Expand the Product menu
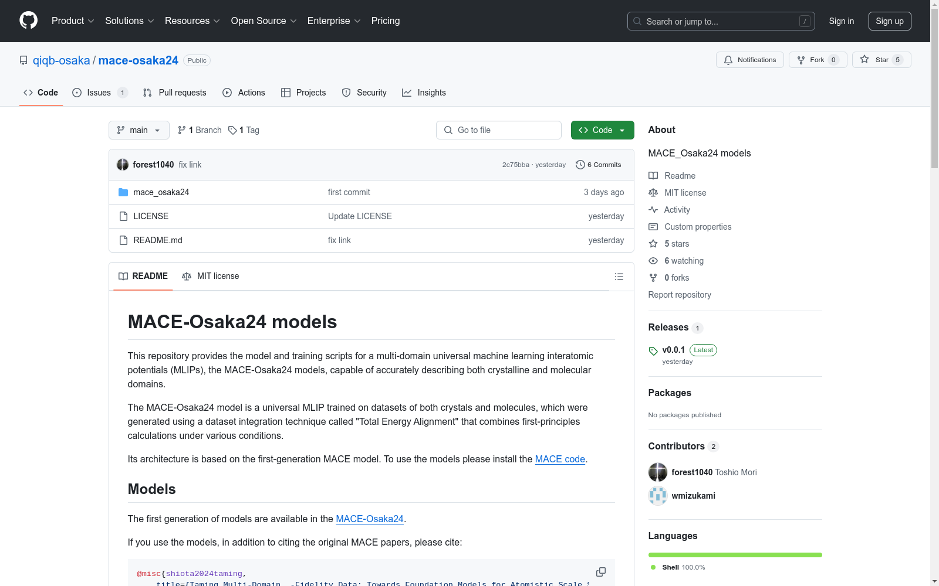This screenshot has width=939, height=586. (73, 21)
